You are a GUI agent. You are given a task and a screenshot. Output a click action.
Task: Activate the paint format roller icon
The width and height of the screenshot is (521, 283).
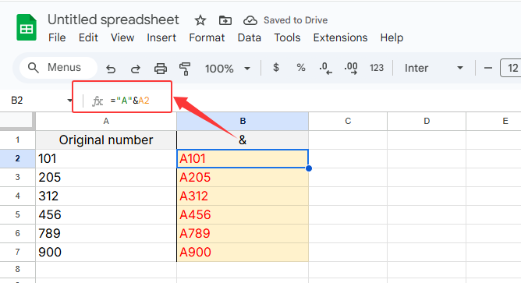pyautogui.click(x=185, y=69)
